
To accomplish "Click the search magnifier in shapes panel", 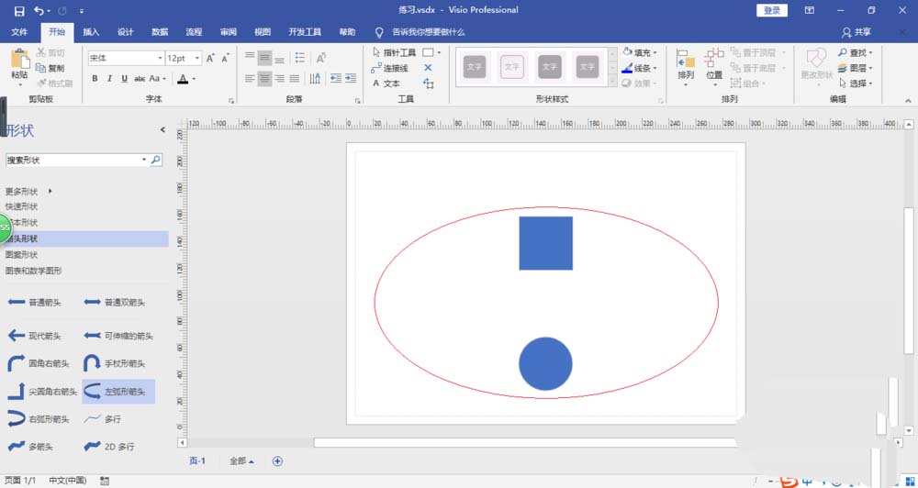I will (x=155, y=160).
